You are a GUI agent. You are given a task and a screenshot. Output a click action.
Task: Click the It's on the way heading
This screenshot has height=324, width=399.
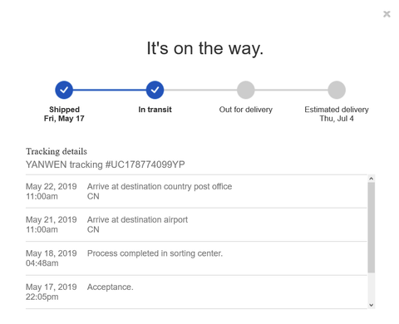pyautogui.click(x=205, y=48)
